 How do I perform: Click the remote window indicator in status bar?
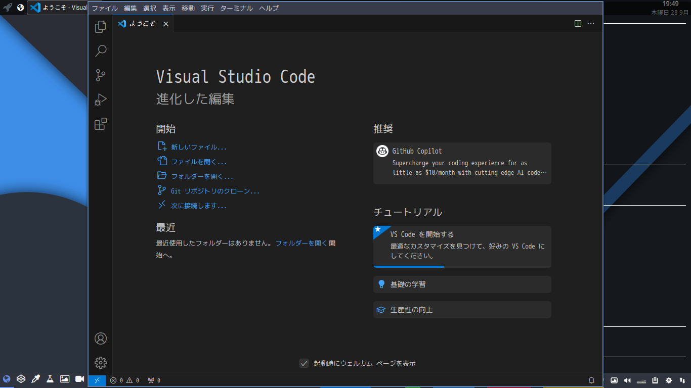point(97,380)
